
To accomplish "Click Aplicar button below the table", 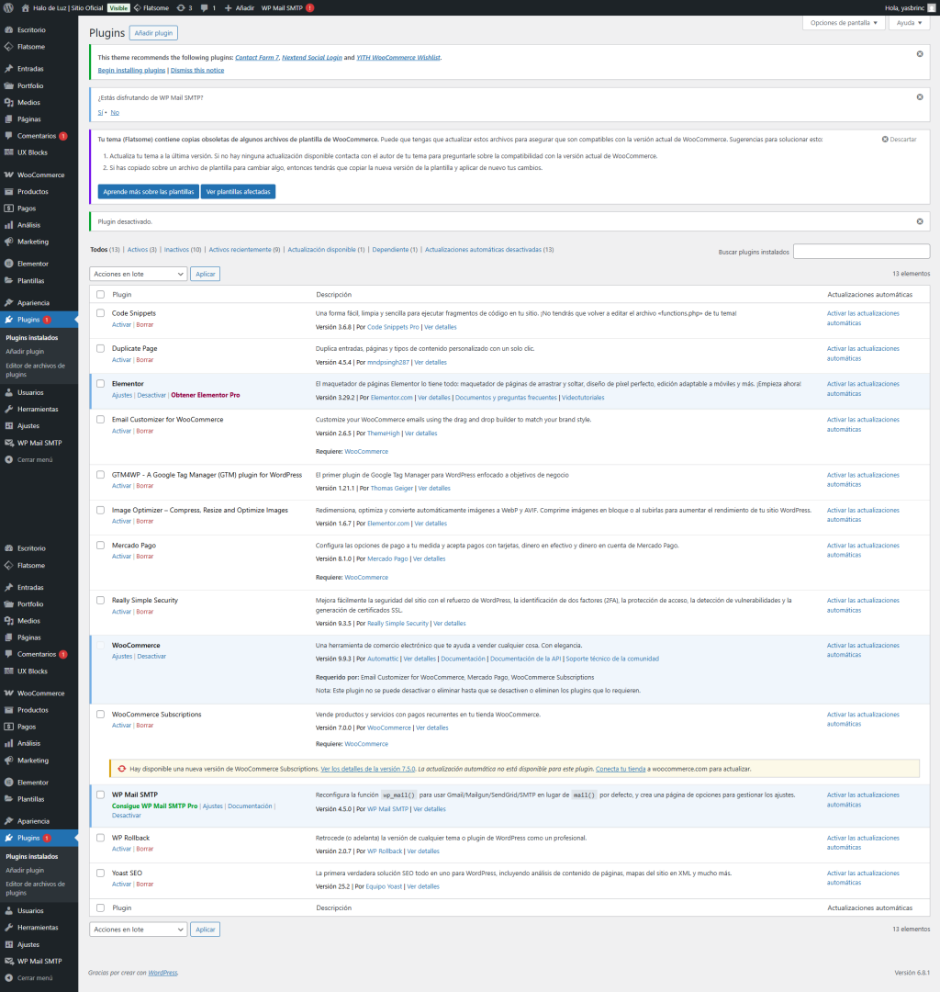I will point(206,930).
